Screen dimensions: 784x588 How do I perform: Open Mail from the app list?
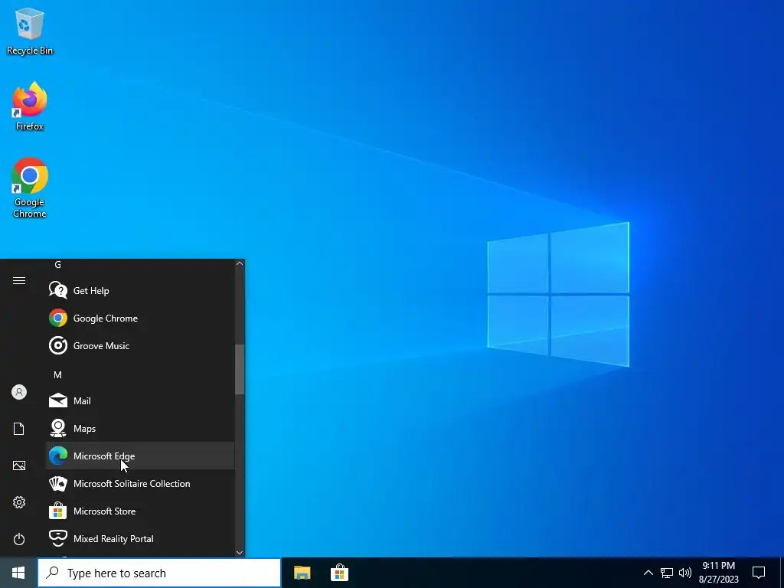140,400
